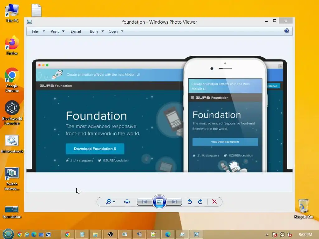The image size is (319, 239).
Task: Expand the Open dropdown arrow
Action: pos(122,31)
